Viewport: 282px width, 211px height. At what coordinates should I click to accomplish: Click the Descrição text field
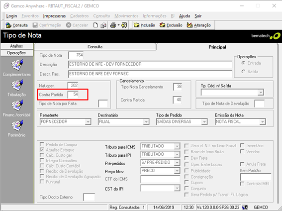150,64
